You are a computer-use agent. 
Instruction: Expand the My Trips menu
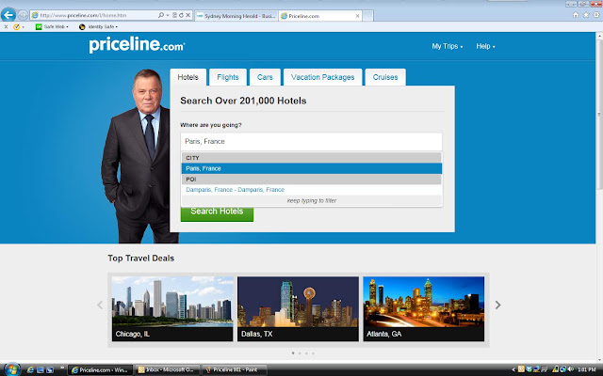(447, 46)
